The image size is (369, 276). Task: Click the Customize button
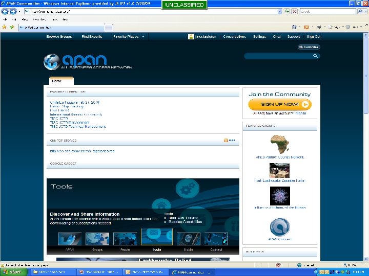click(x=309, y=47)
